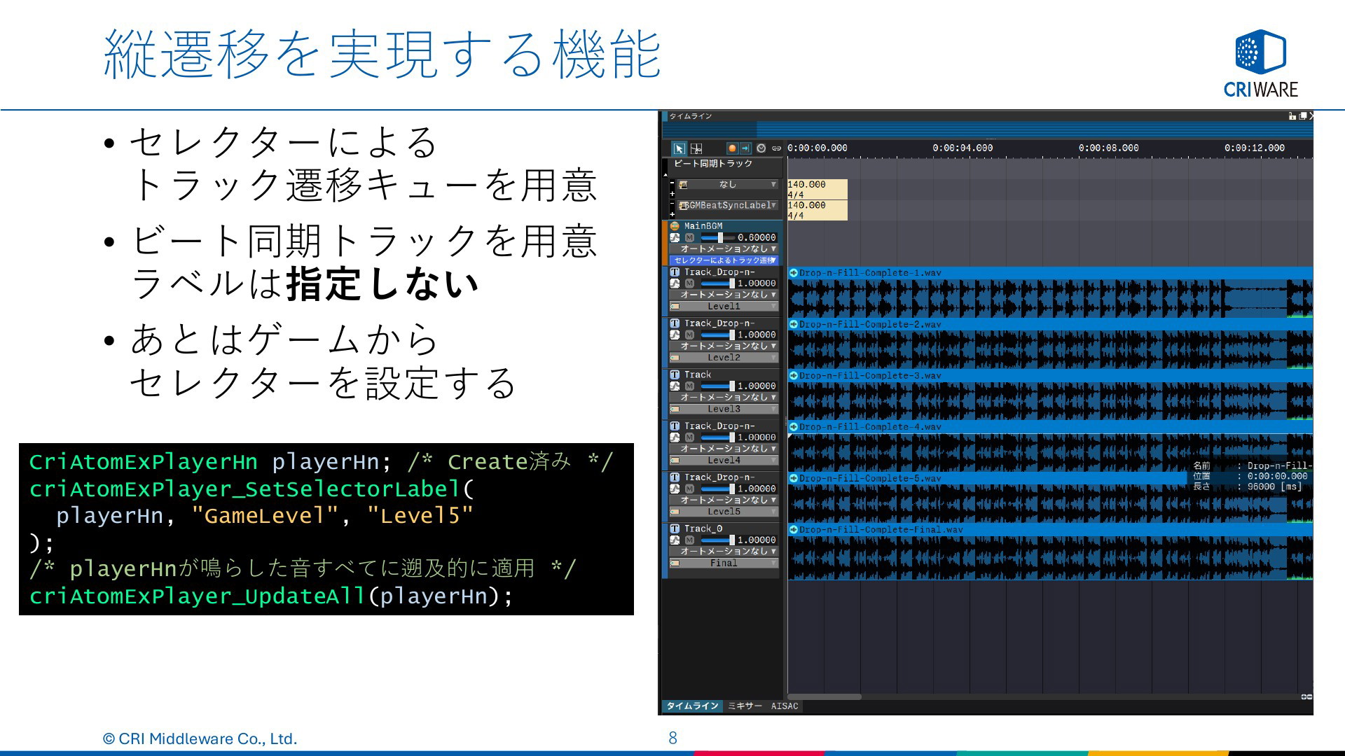1345x756 pixels.
Task: Click the automation waveform icon on Level2 track
Action: click(675, 335)
